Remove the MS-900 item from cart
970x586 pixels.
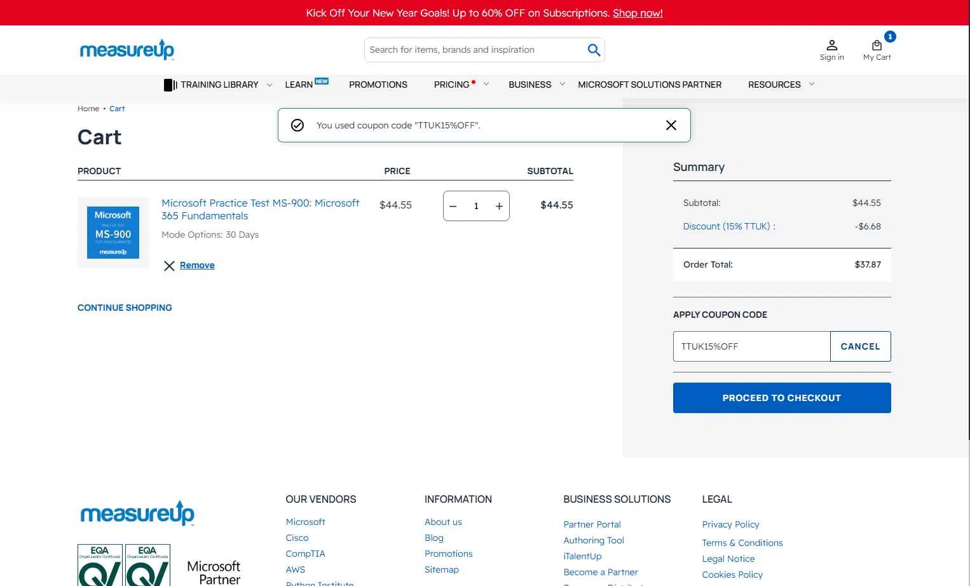(197, 265)
